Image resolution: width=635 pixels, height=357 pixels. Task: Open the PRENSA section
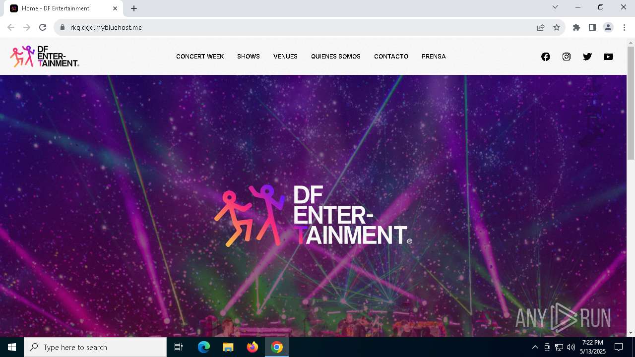pos(434,57)
